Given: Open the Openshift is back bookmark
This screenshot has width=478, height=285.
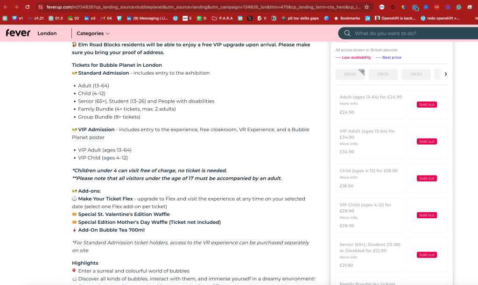Looking at the screenshot, I should 395,18.
